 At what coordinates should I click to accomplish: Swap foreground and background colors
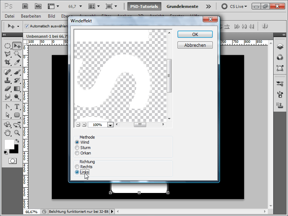17,141
